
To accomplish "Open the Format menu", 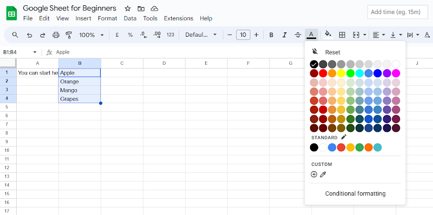I will point(107,18).
